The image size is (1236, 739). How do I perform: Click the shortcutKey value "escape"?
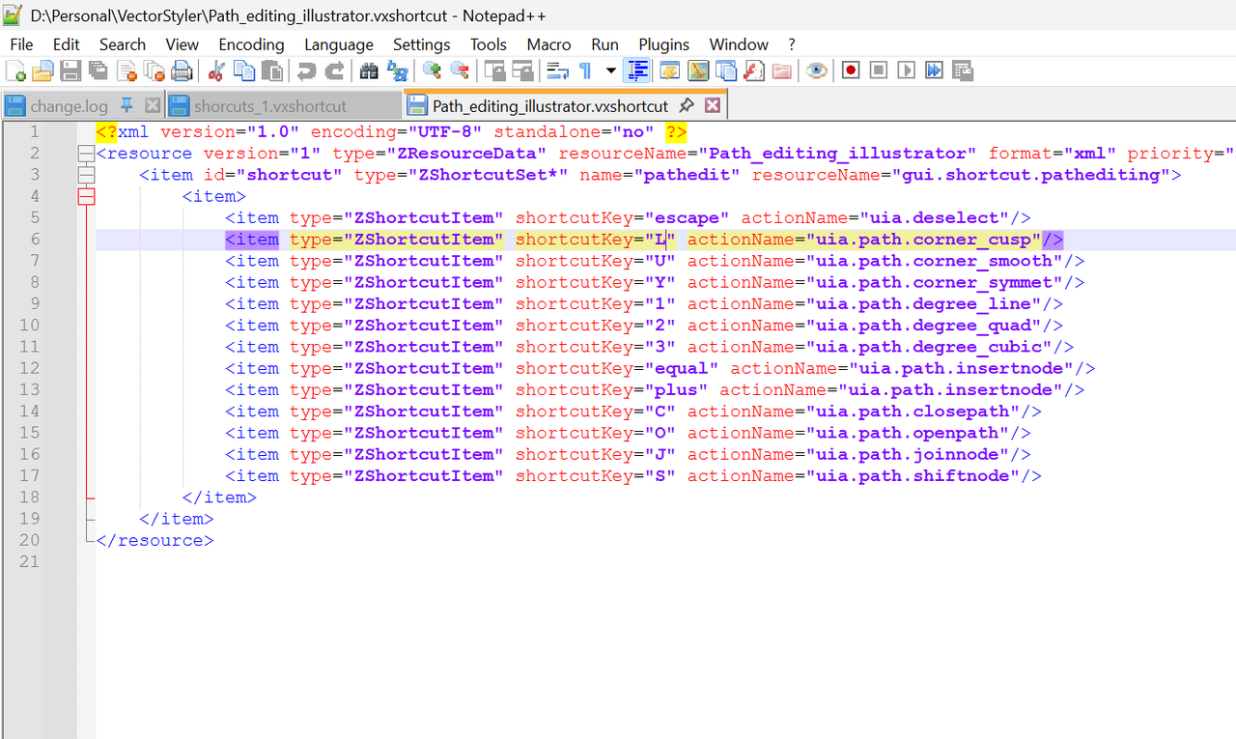point(688,217)
